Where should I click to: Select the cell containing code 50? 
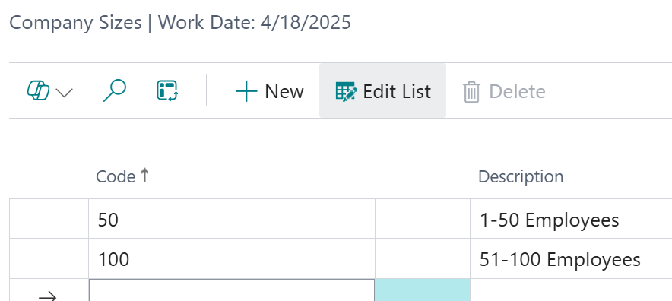tap(232, 219)
